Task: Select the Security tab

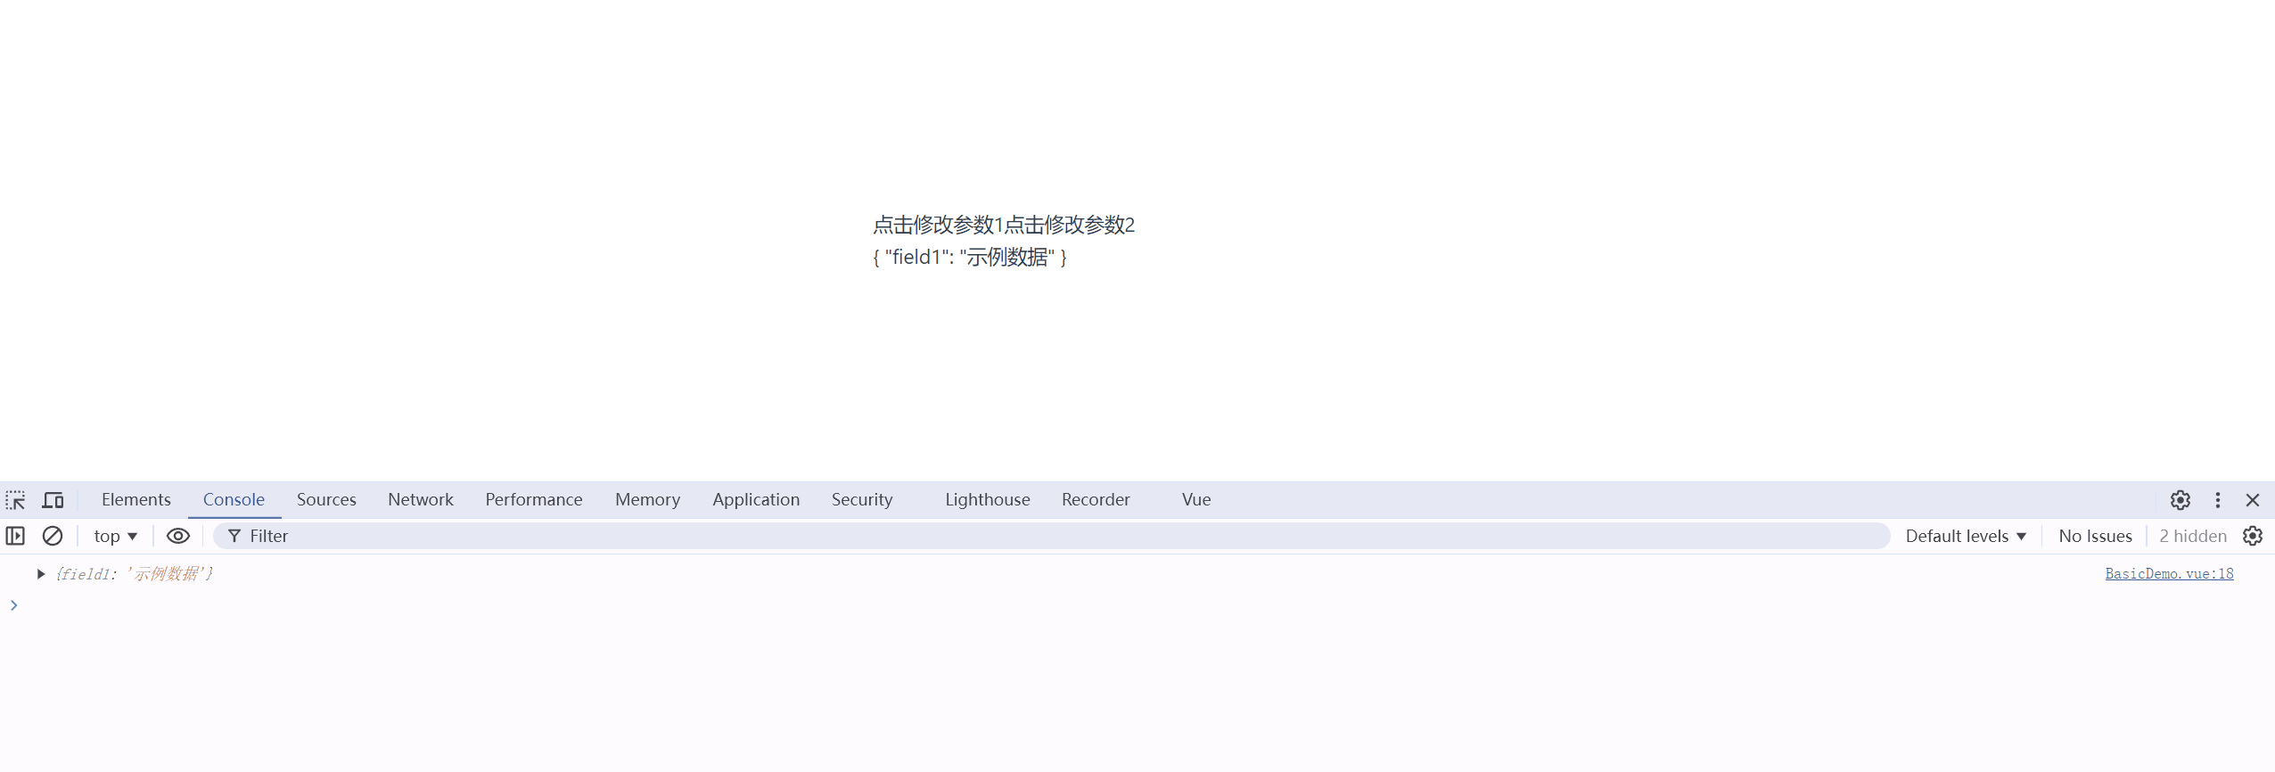Action: point(862,499)
